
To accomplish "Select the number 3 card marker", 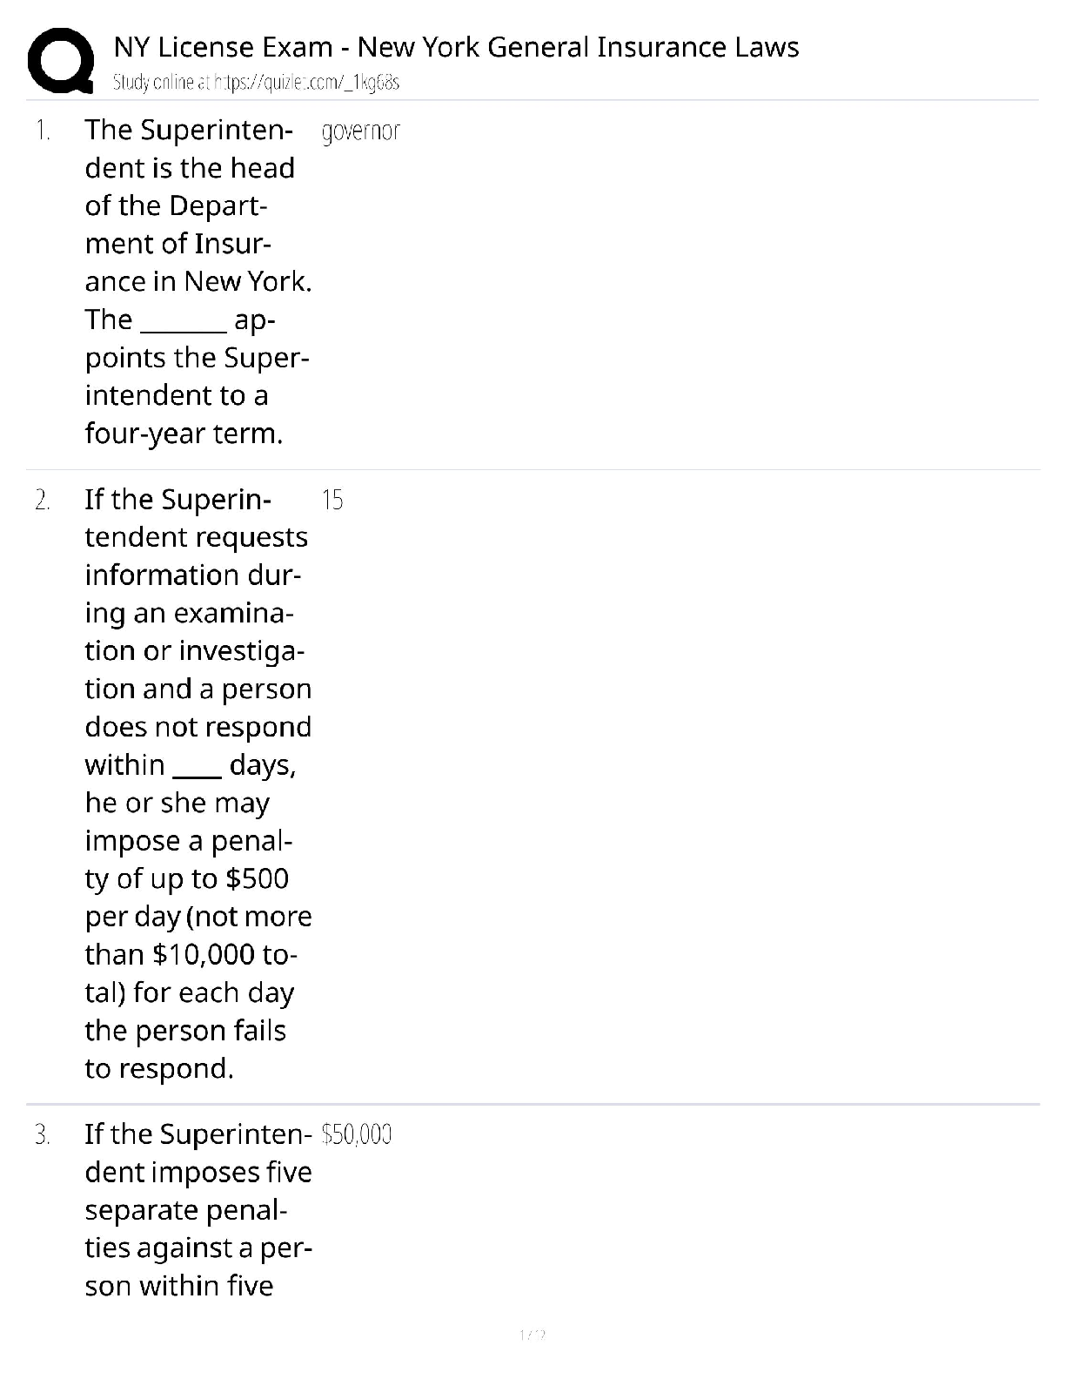I will point(43,1134).
